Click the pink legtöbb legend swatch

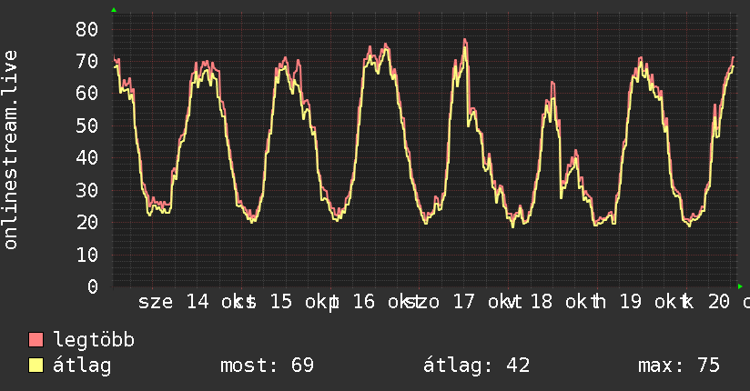click(35, 340)
